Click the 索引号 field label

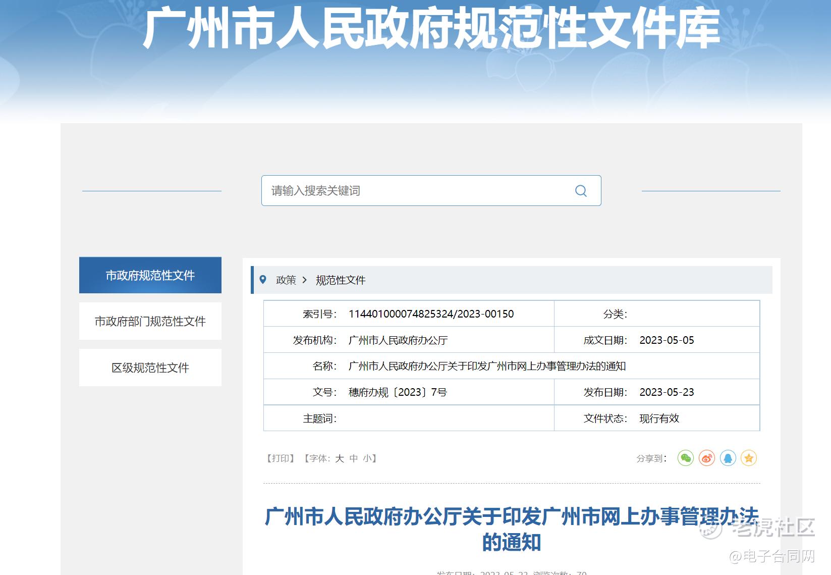click(x=320, y=314)
